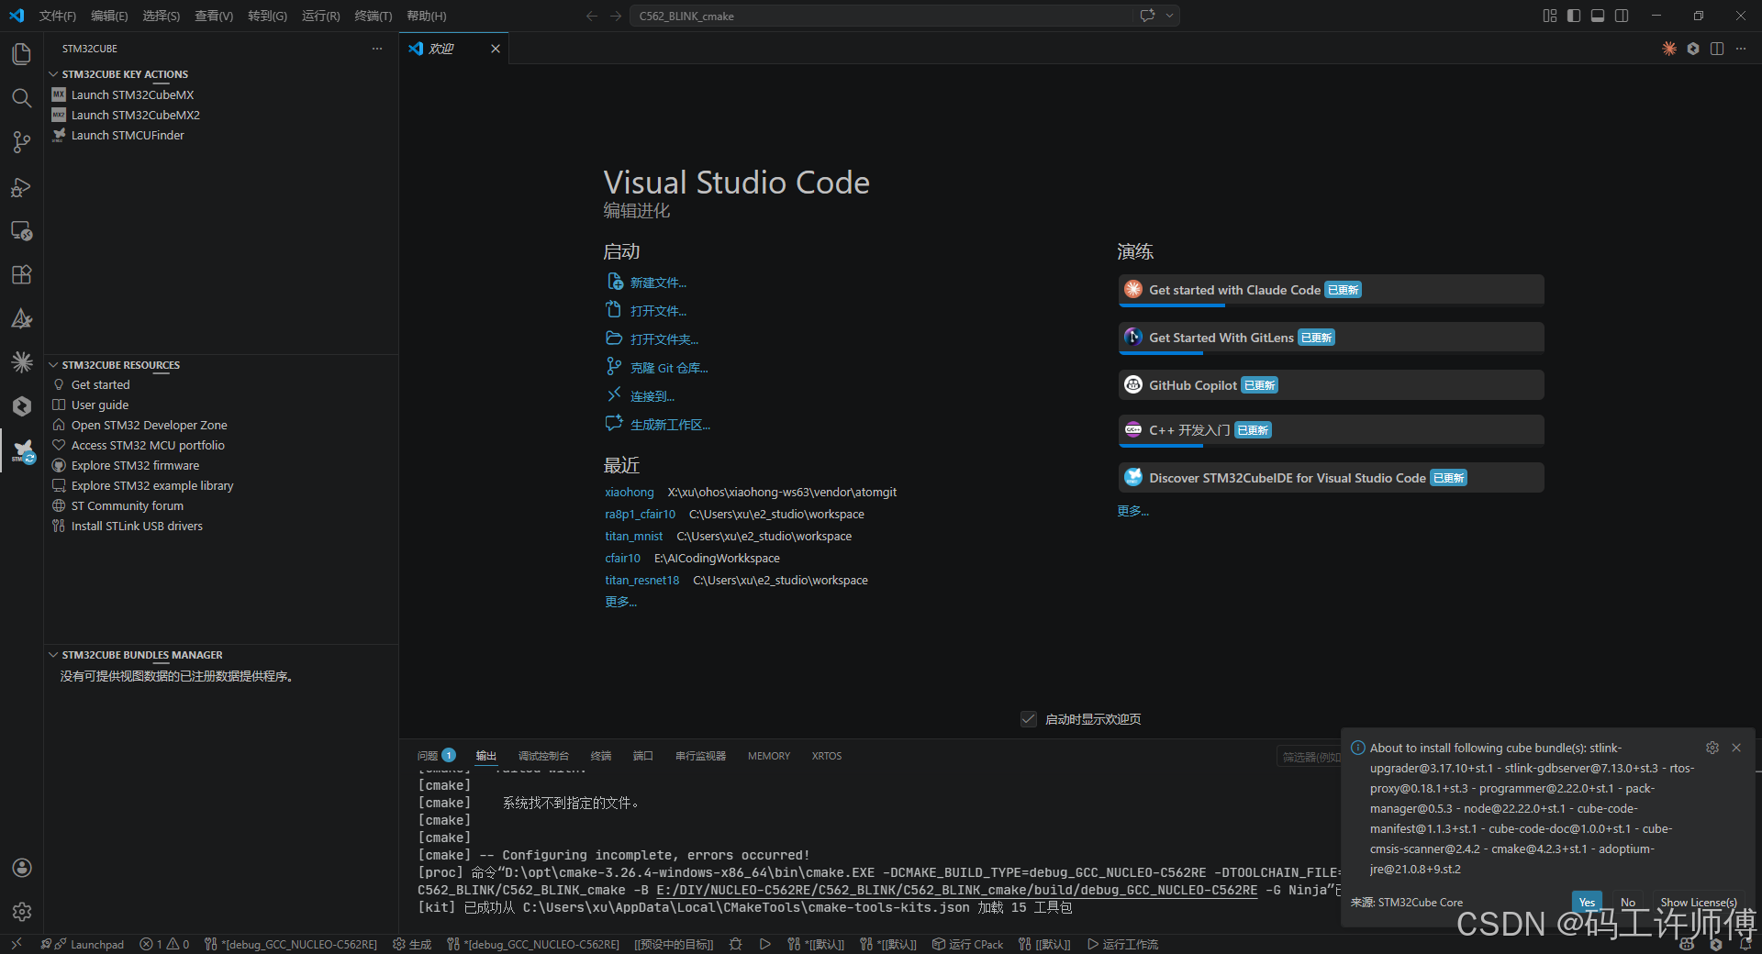1762x954 pixels.
Task: Open the Claude Code view in activity bar
Action: click(21, 362)
